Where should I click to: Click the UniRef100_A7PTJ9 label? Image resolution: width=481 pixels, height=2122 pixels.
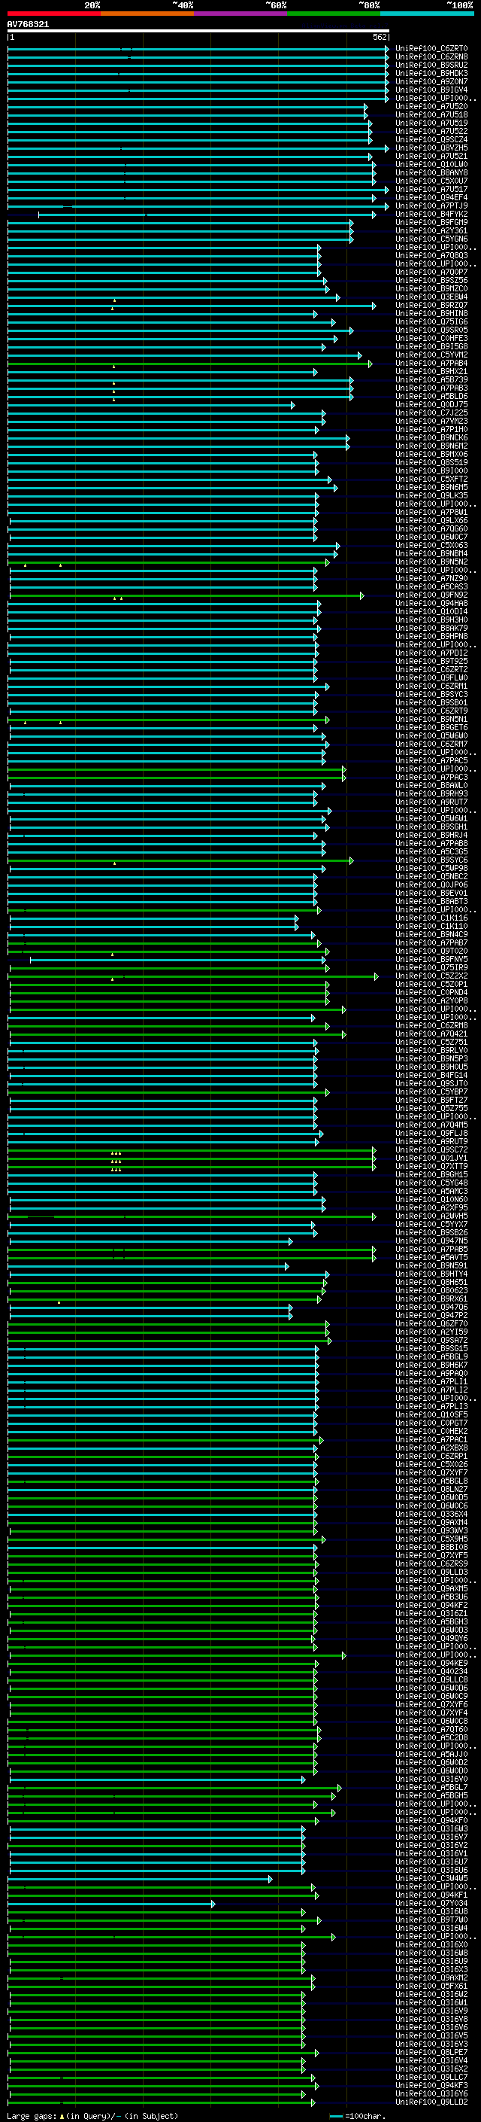(x=431, y=206)
